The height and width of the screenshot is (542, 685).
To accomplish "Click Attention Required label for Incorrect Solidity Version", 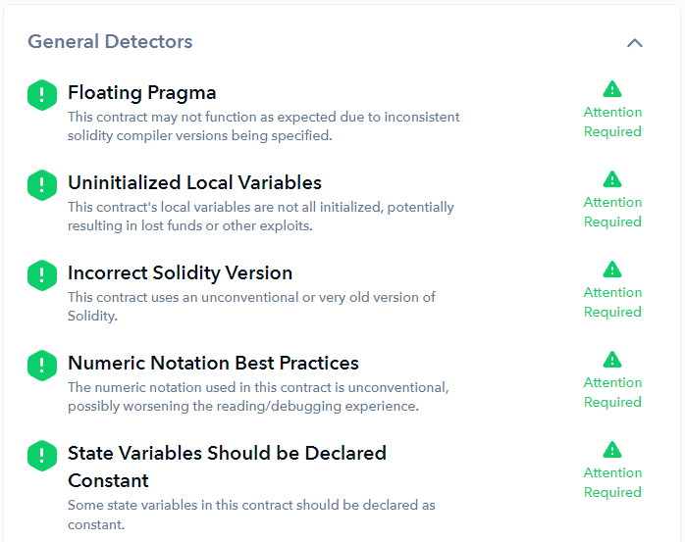I will (x=612, y=303).
